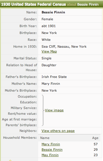Open May Finnin household member record
The width and height of the screenshot is (103, 161).
point(50,155)
